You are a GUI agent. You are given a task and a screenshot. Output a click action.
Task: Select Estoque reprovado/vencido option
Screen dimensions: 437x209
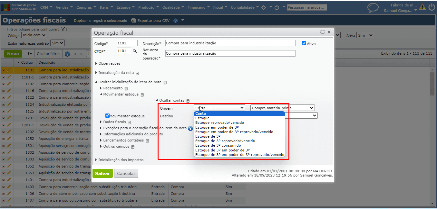click(x=239, y=123)
